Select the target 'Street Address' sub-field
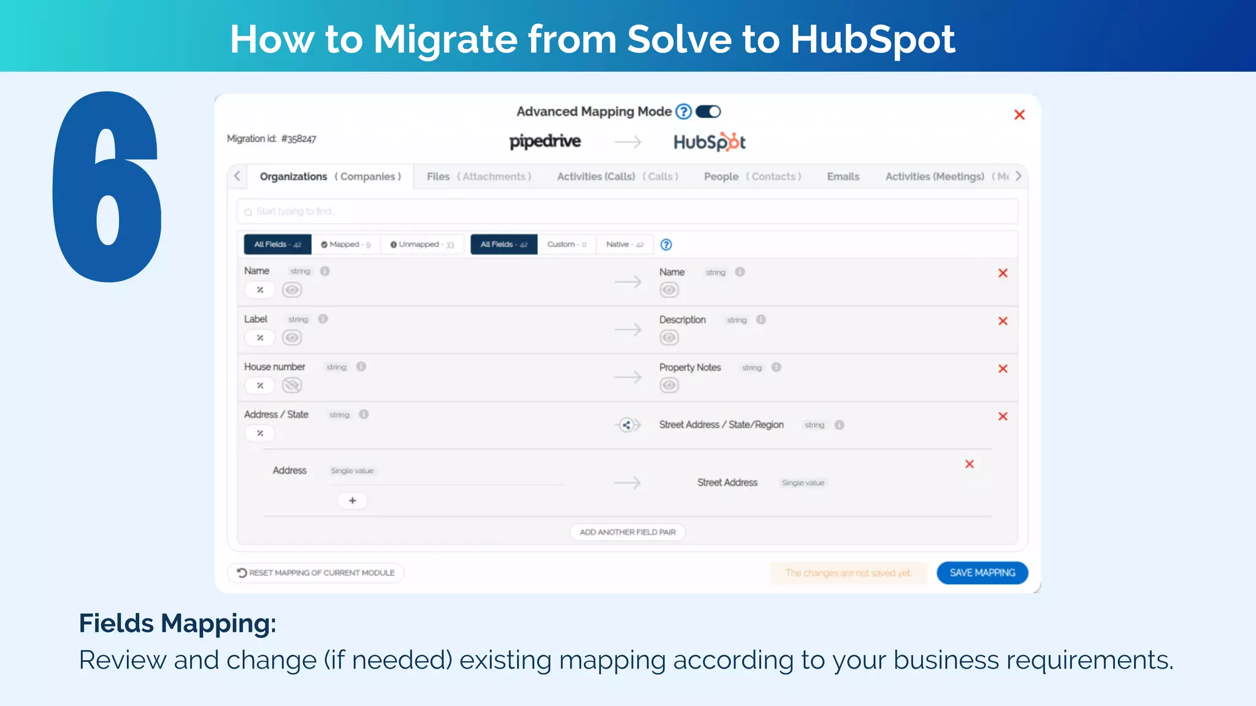Image resolution: width=1256 pixels, height=706 pixels. tap(727, 482)
